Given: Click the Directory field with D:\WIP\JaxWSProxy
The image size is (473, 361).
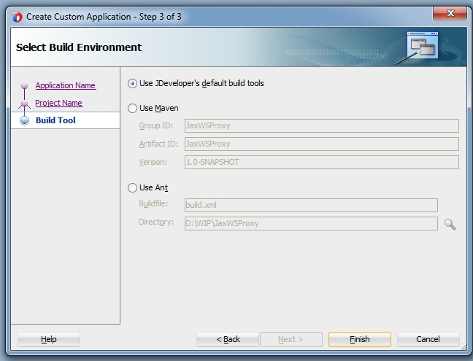Looking at the screenshot, I should 311,223.
